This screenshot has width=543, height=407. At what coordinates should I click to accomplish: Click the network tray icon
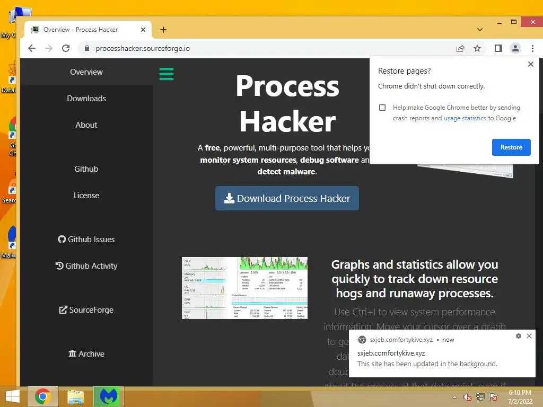480,397
